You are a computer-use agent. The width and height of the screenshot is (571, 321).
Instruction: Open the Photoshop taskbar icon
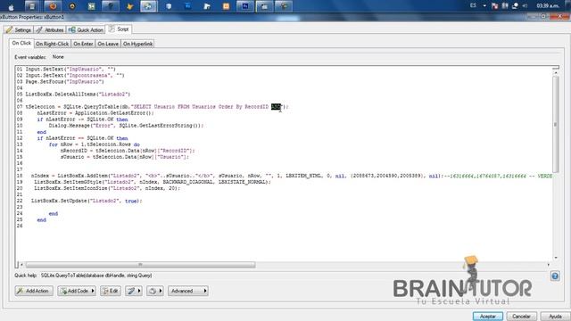pyautogui.click(x=245, y=6)
